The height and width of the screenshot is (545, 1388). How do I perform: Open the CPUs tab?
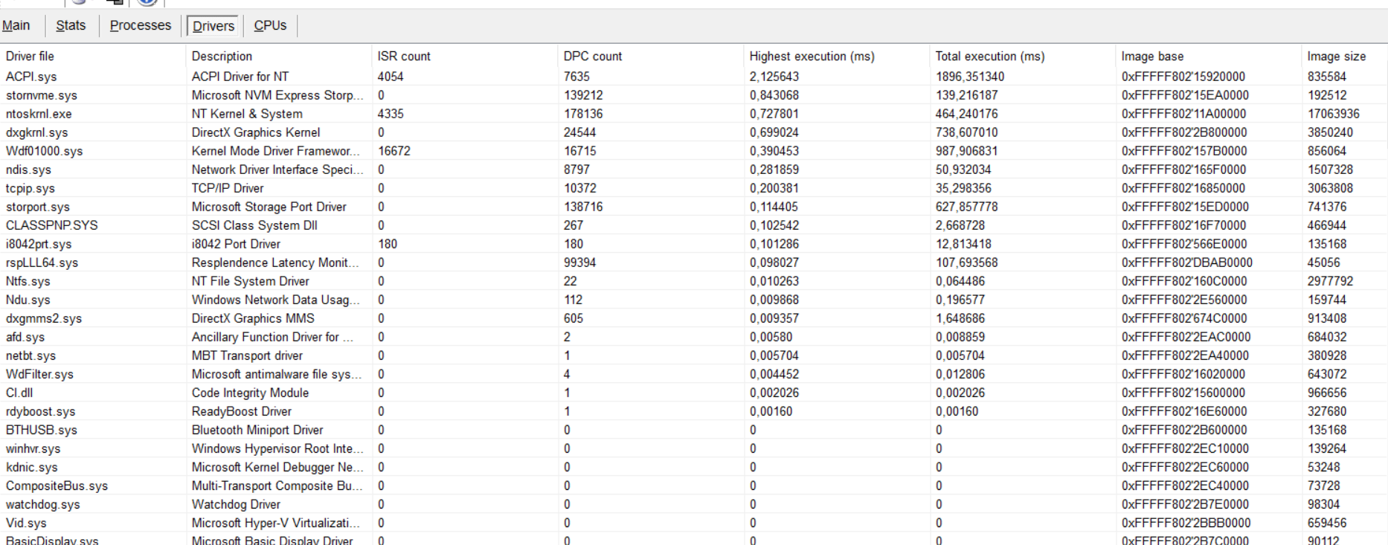[270, 25]
